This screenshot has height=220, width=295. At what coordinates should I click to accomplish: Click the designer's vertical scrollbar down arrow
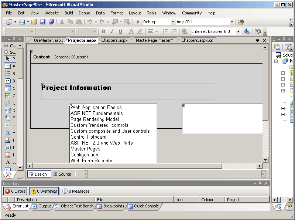pyautogui.click(x=265, y=160)
